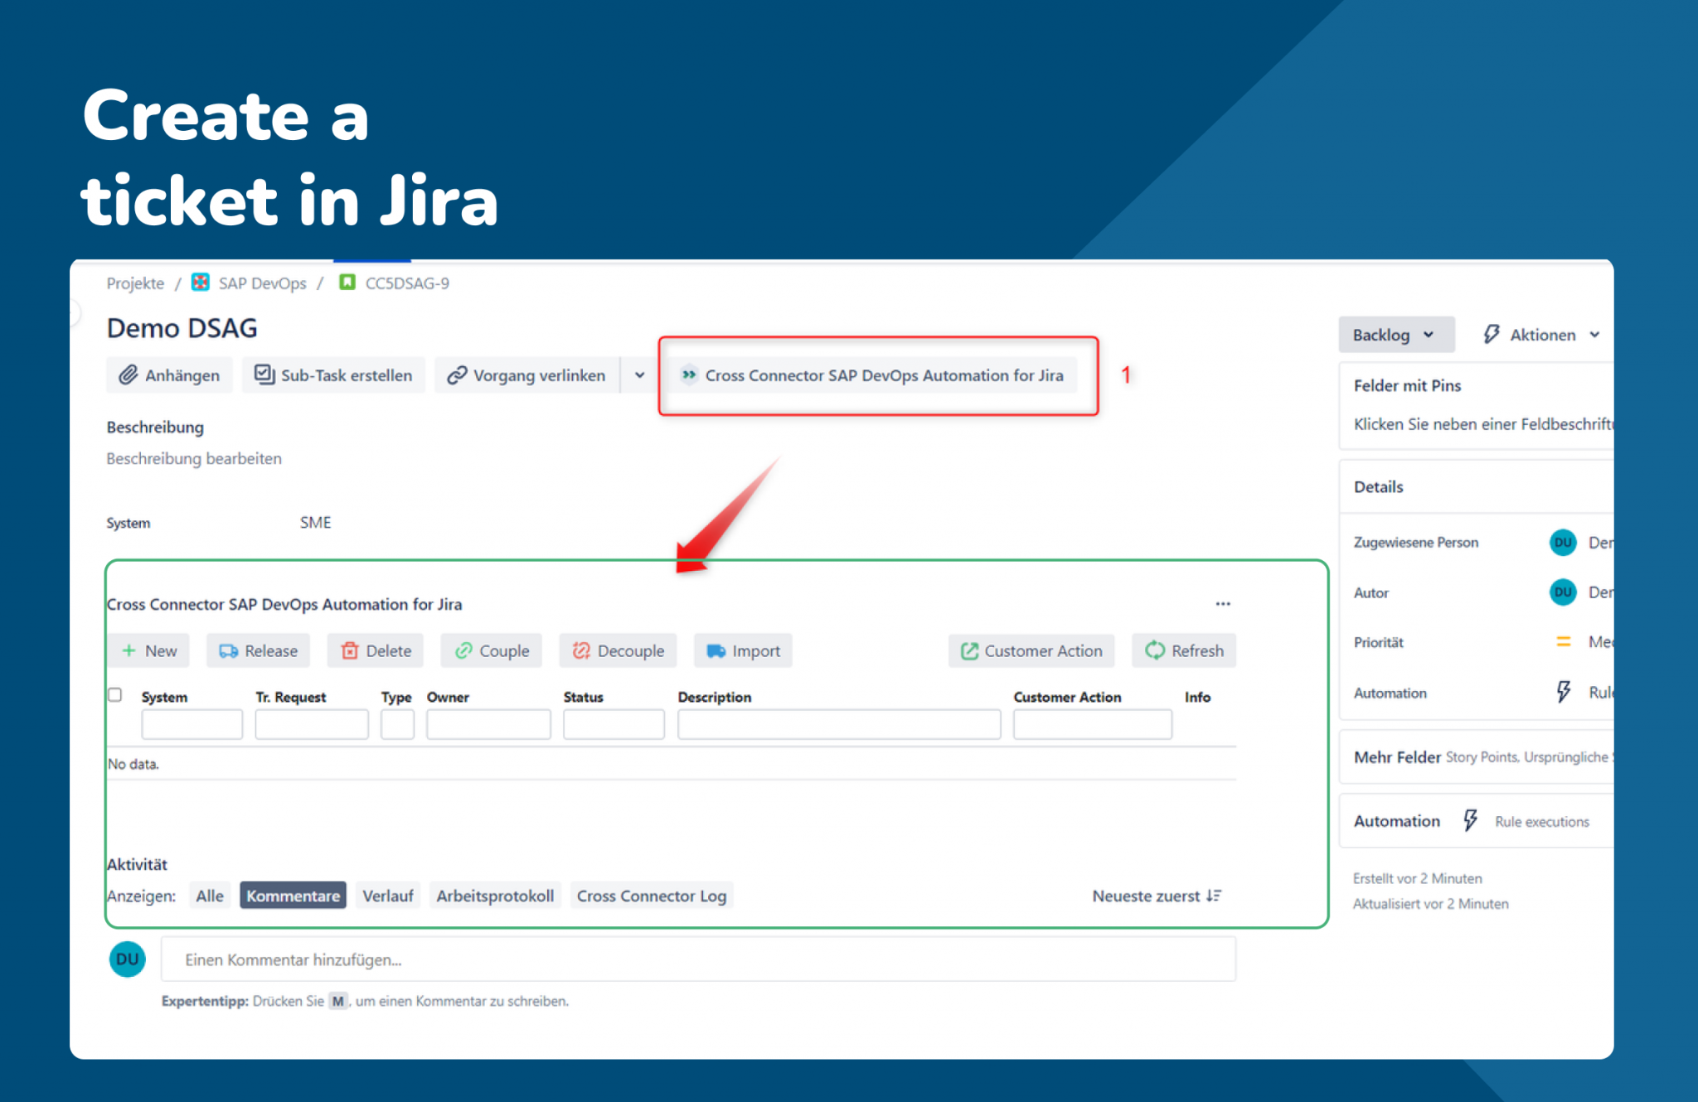Click the Anhängen paperclip button
1698x1102 pixels.
point(169,375)
